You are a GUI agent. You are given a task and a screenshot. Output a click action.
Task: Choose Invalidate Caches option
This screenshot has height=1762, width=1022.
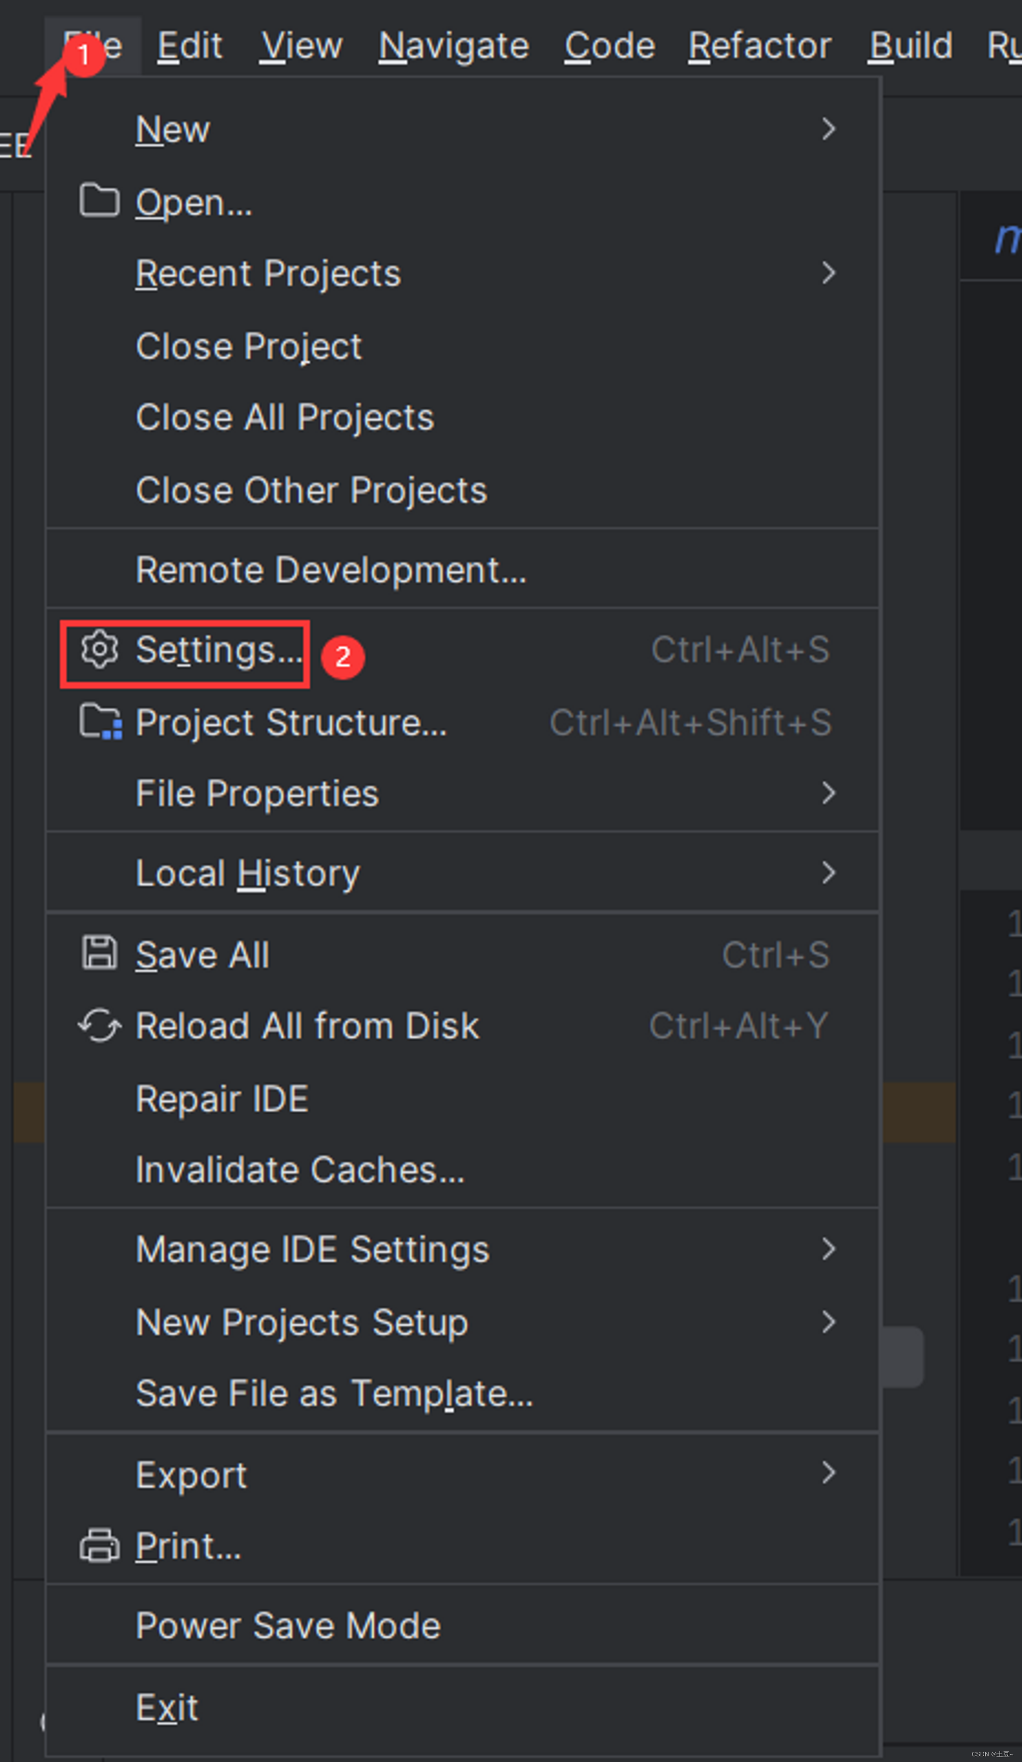(299, 1170)
